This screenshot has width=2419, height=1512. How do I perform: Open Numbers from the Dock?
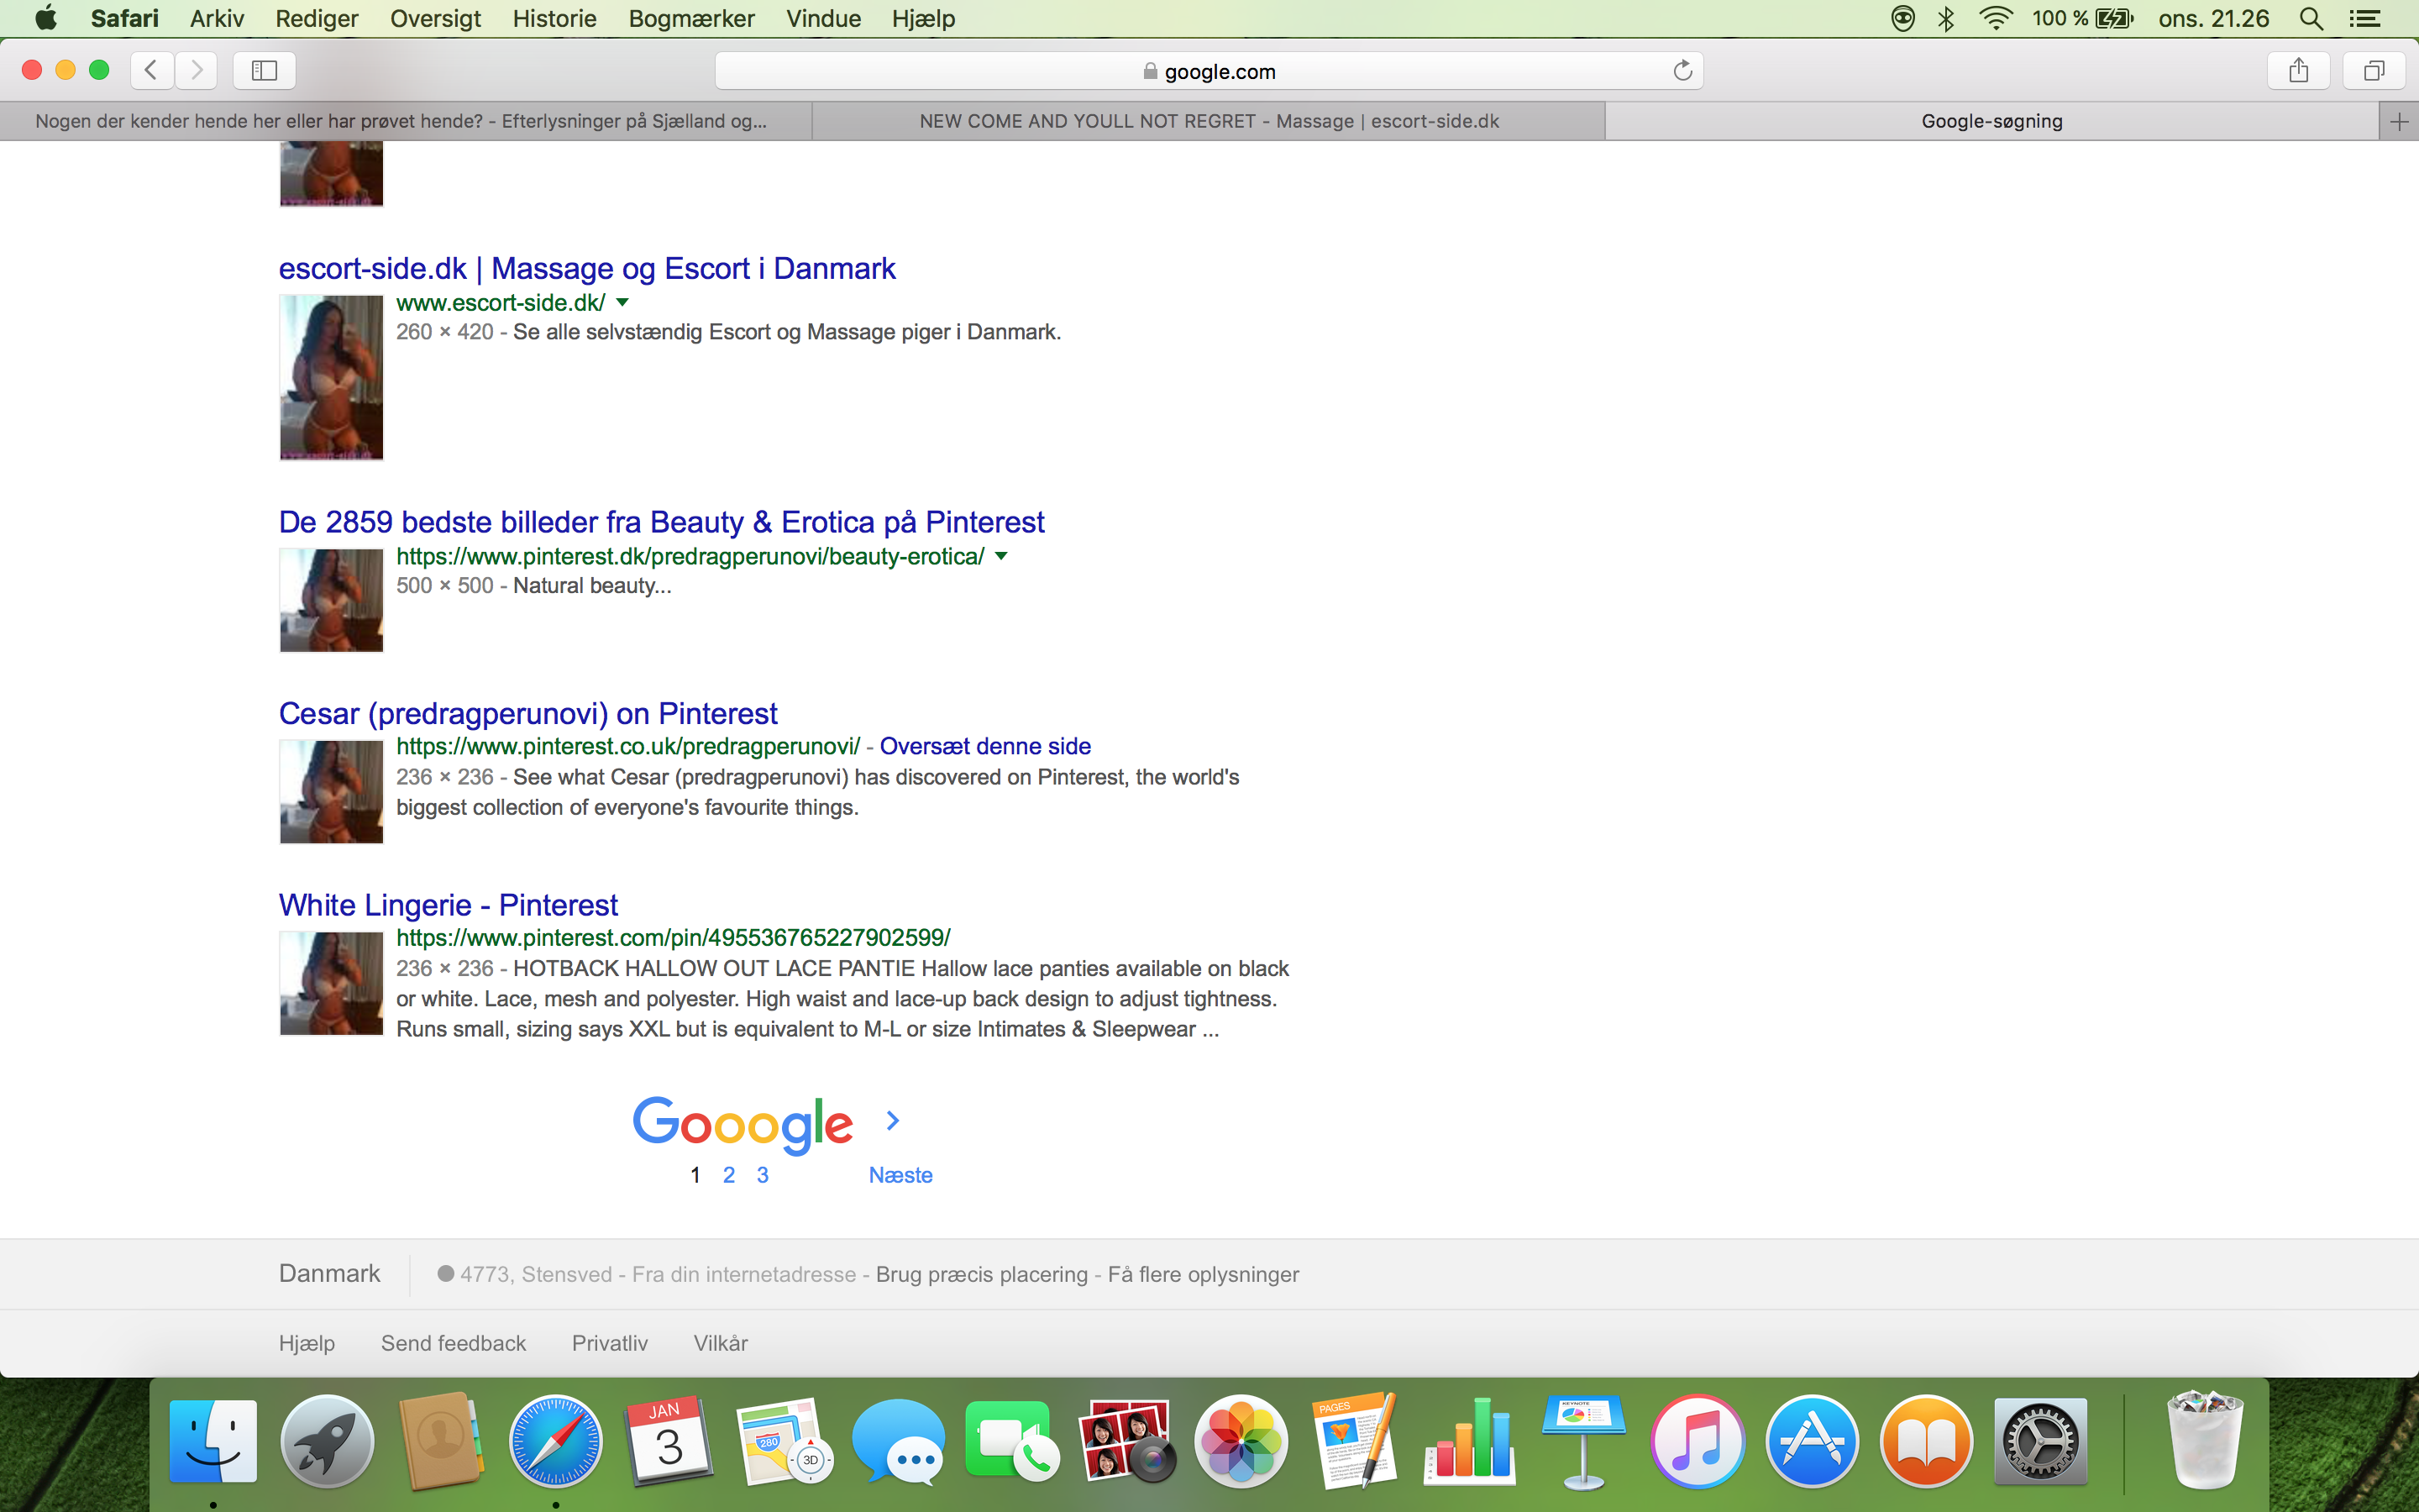click(x=1469, y=1441)
